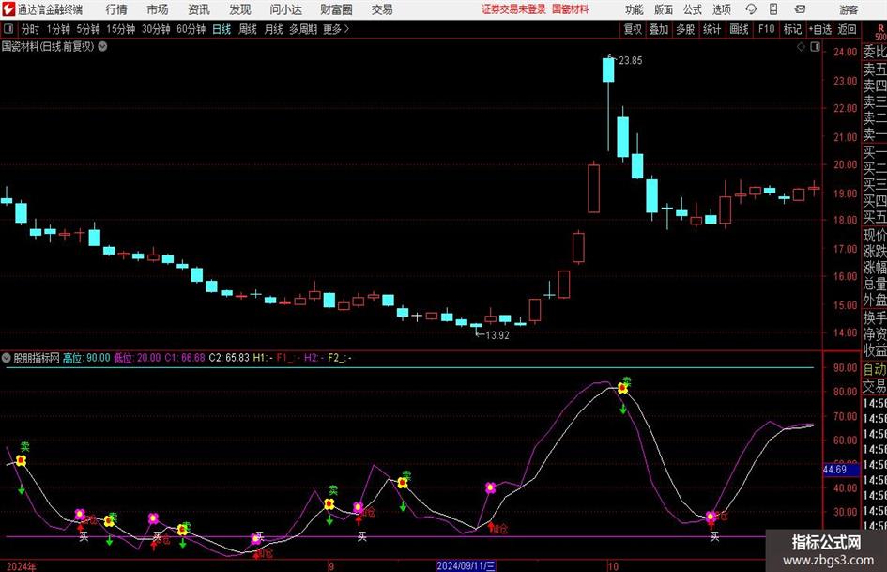Click the 高位: 90.00 indicator value

tap(86, 358)
